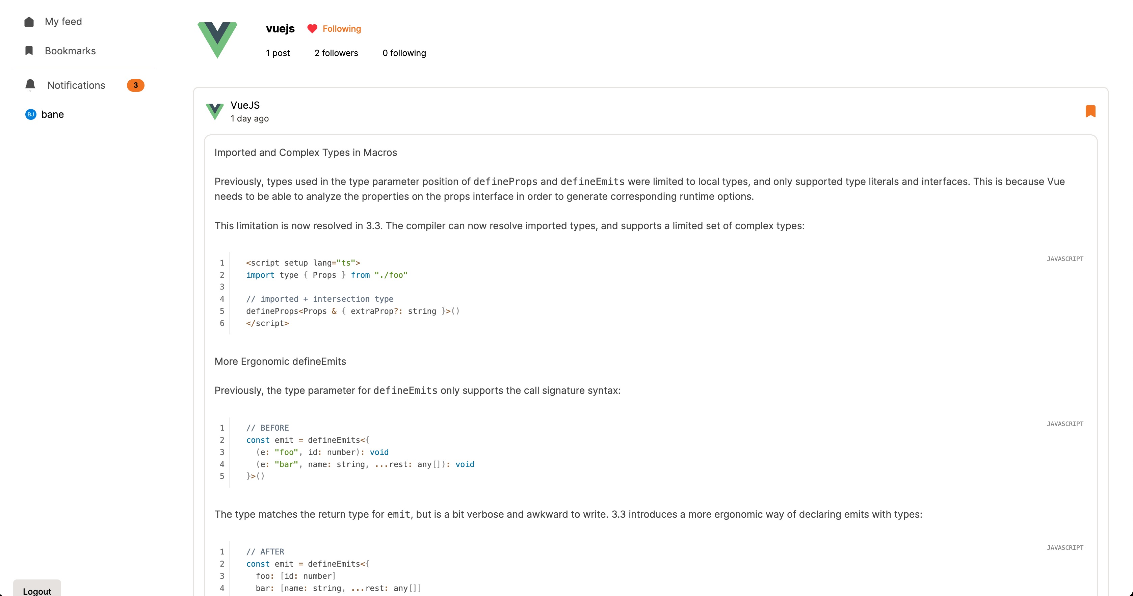Open Bookmarks page from sidebar
This screenshot has height=596, width=1133.
pos(70,51)
